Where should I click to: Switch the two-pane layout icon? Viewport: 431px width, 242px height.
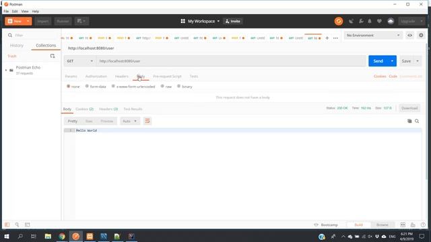403,225
